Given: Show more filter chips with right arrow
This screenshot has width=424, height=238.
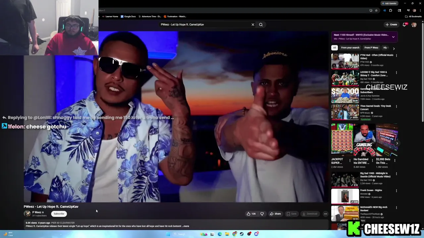Looking at the screenshot, I should (394, 48).
